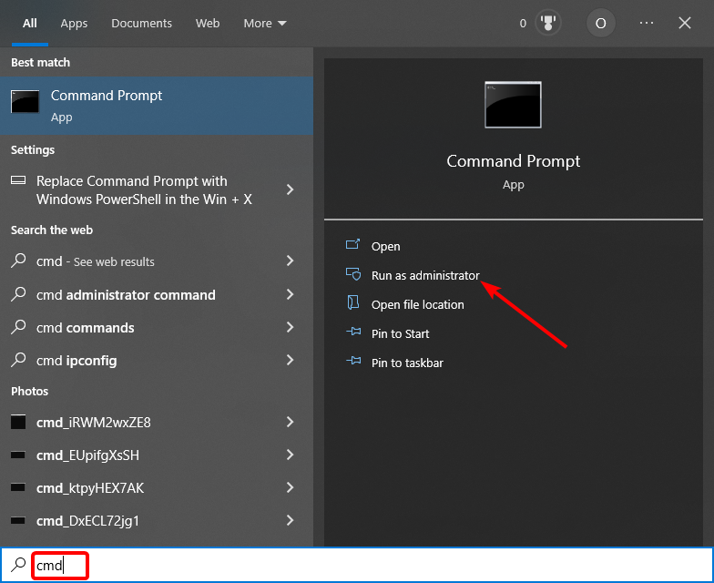Select the Web search tab
Screen dimensions: 714x583
208,24
